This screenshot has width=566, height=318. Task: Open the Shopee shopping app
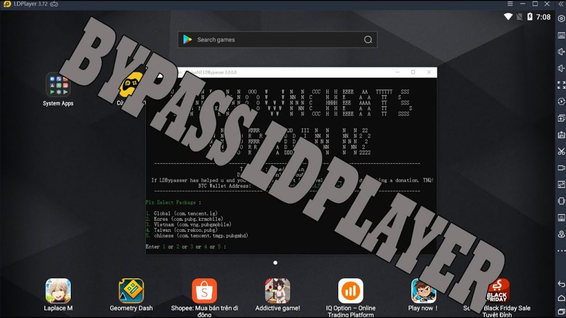(x=205, y=298)
